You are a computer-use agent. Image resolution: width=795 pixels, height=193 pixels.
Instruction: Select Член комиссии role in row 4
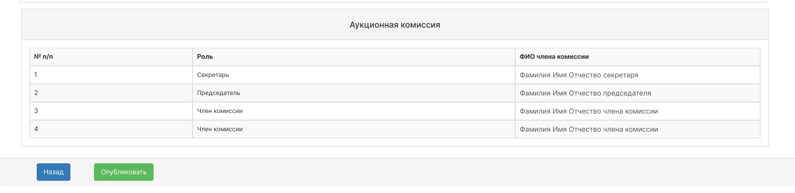click(x=354, y=129)
